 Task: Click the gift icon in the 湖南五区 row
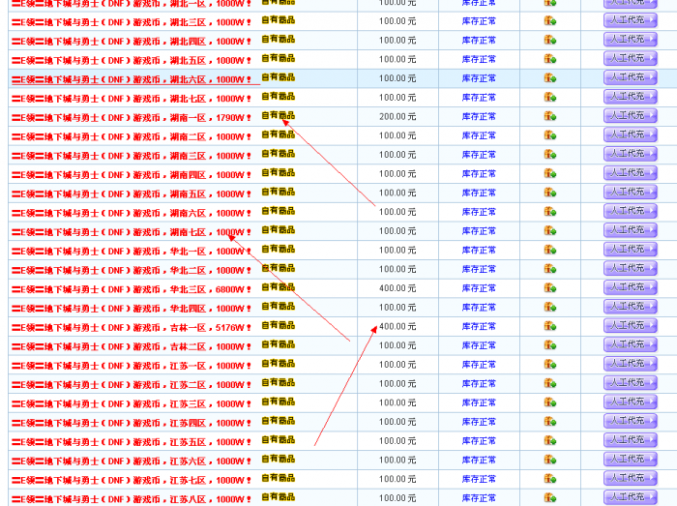click(549, 193)
